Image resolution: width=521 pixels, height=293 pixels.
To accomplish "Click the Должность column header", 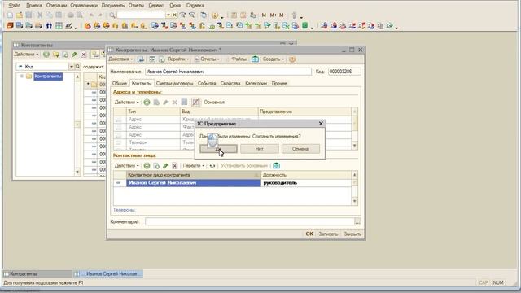I will tap(306, 175).
